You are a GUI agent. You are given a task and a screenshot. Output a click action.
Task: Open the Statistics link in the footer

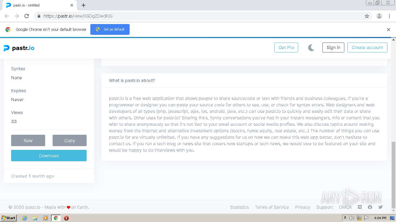point(239,207)
